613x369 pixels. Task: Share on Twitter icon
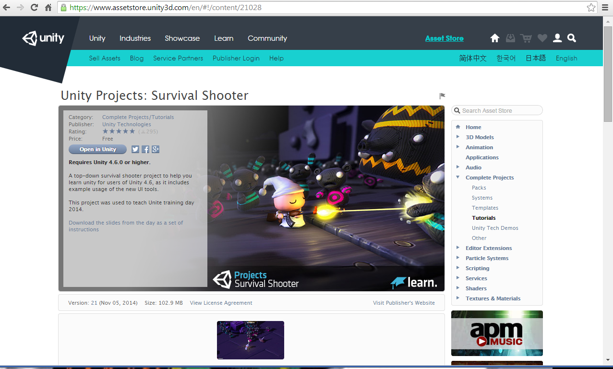pos(135,149)
